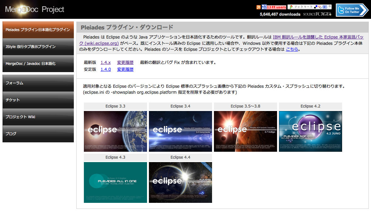
Task: Click the Eclipse 4.3 Kepler splash image
Action: (116, 182)
